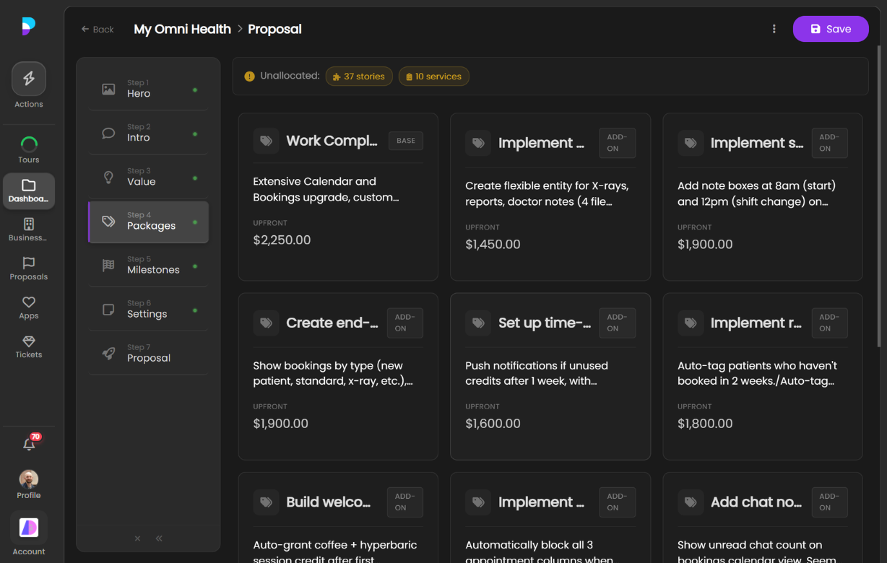Click the Save button

(830, 29)
